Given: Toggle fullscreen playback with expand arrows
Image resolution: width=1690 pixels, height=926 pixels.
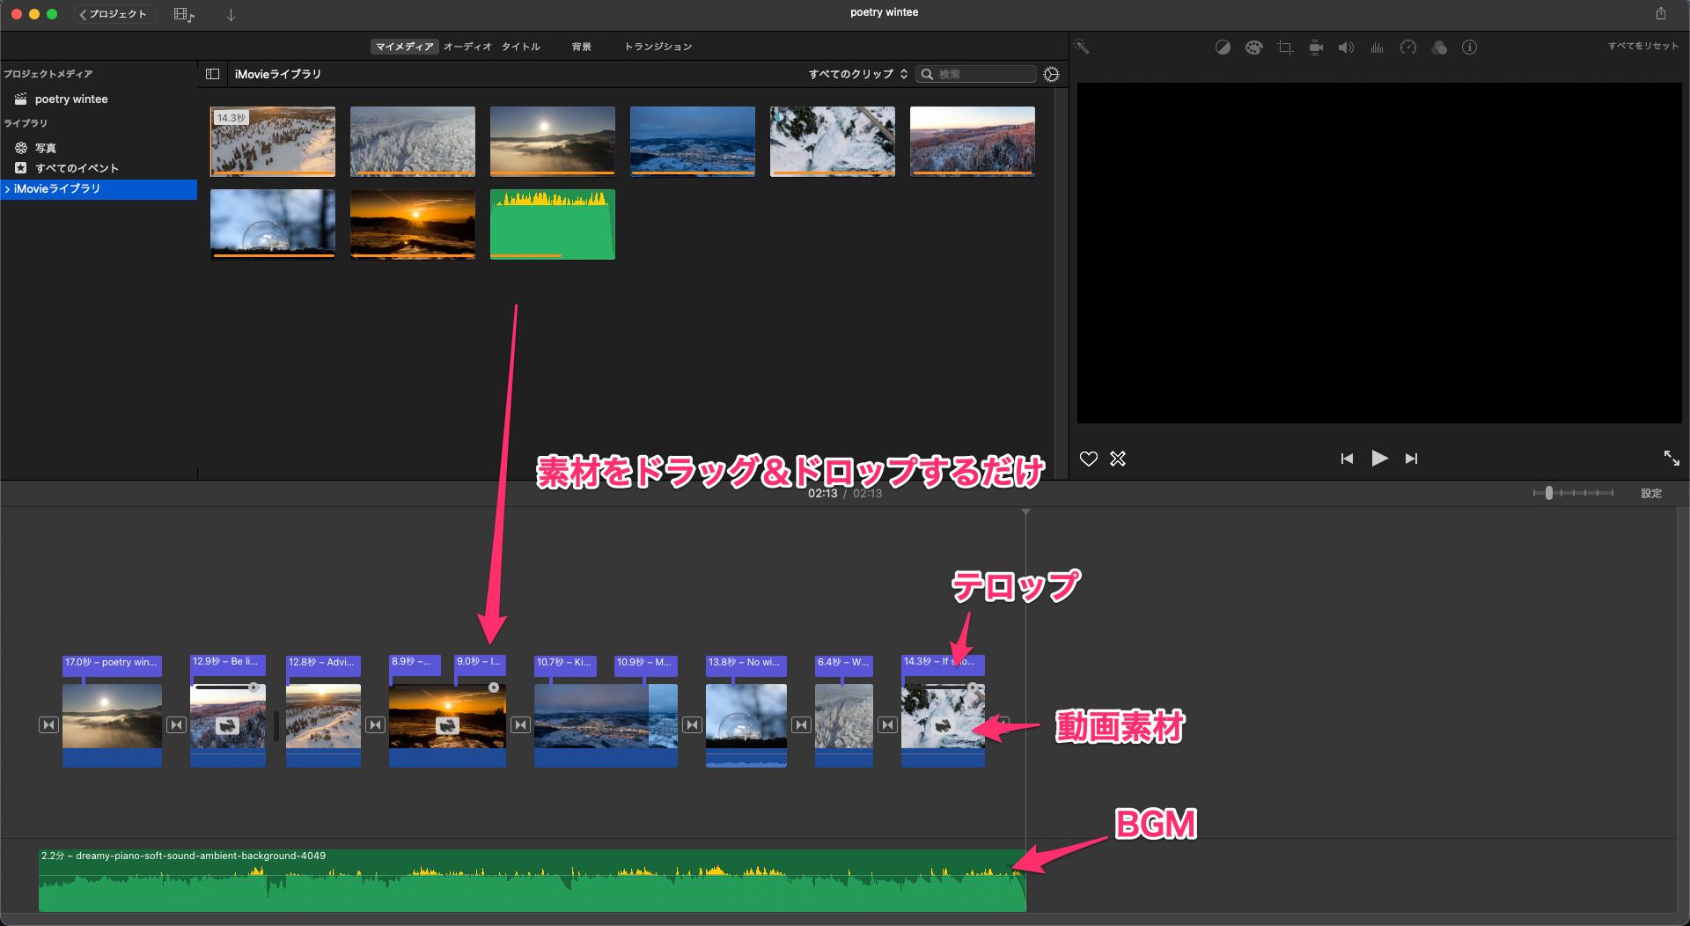Looking at the screenshot, I should click(x=1671, y=458).
